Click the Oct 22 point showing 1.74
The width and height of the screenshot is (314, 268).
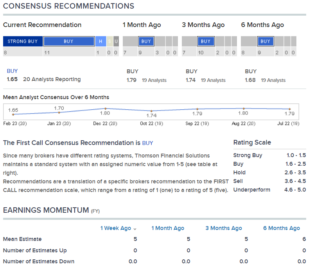(151, 111)
